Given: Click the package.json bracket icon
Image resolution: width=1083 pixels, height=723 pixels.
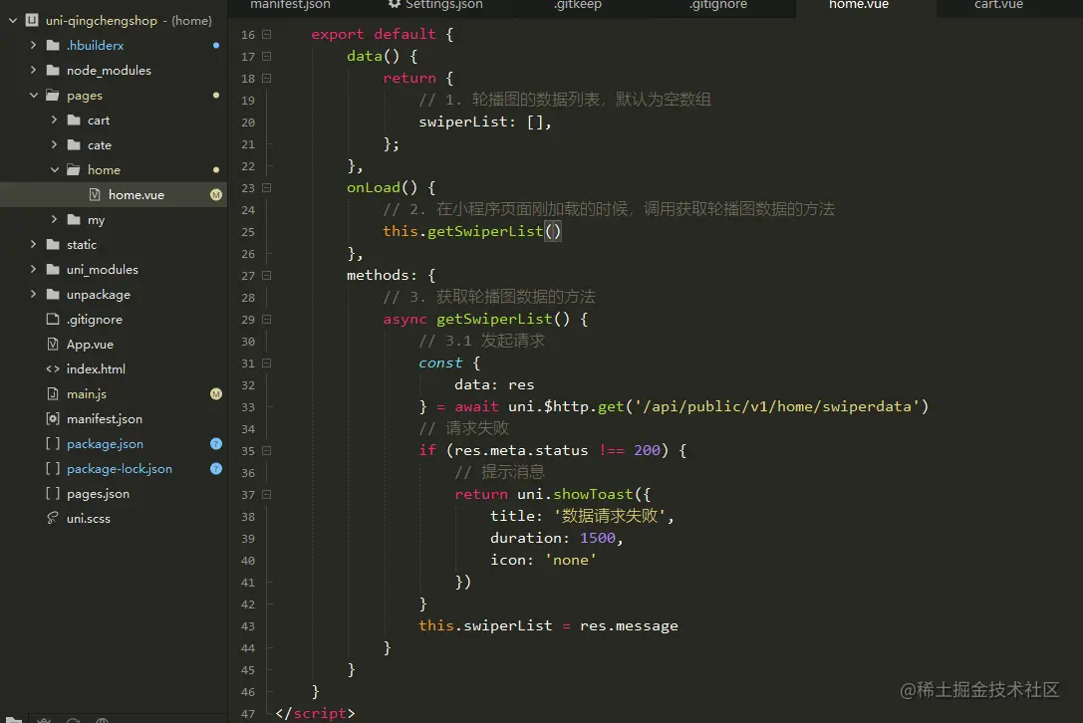Looking at the screenshot, I should 53,443.
